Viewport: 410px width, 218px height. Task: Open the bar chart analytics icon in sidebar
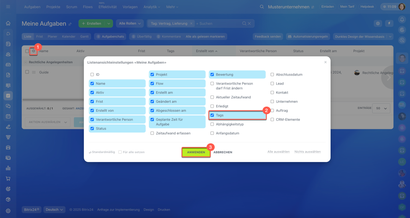click(x=8, y=168)
